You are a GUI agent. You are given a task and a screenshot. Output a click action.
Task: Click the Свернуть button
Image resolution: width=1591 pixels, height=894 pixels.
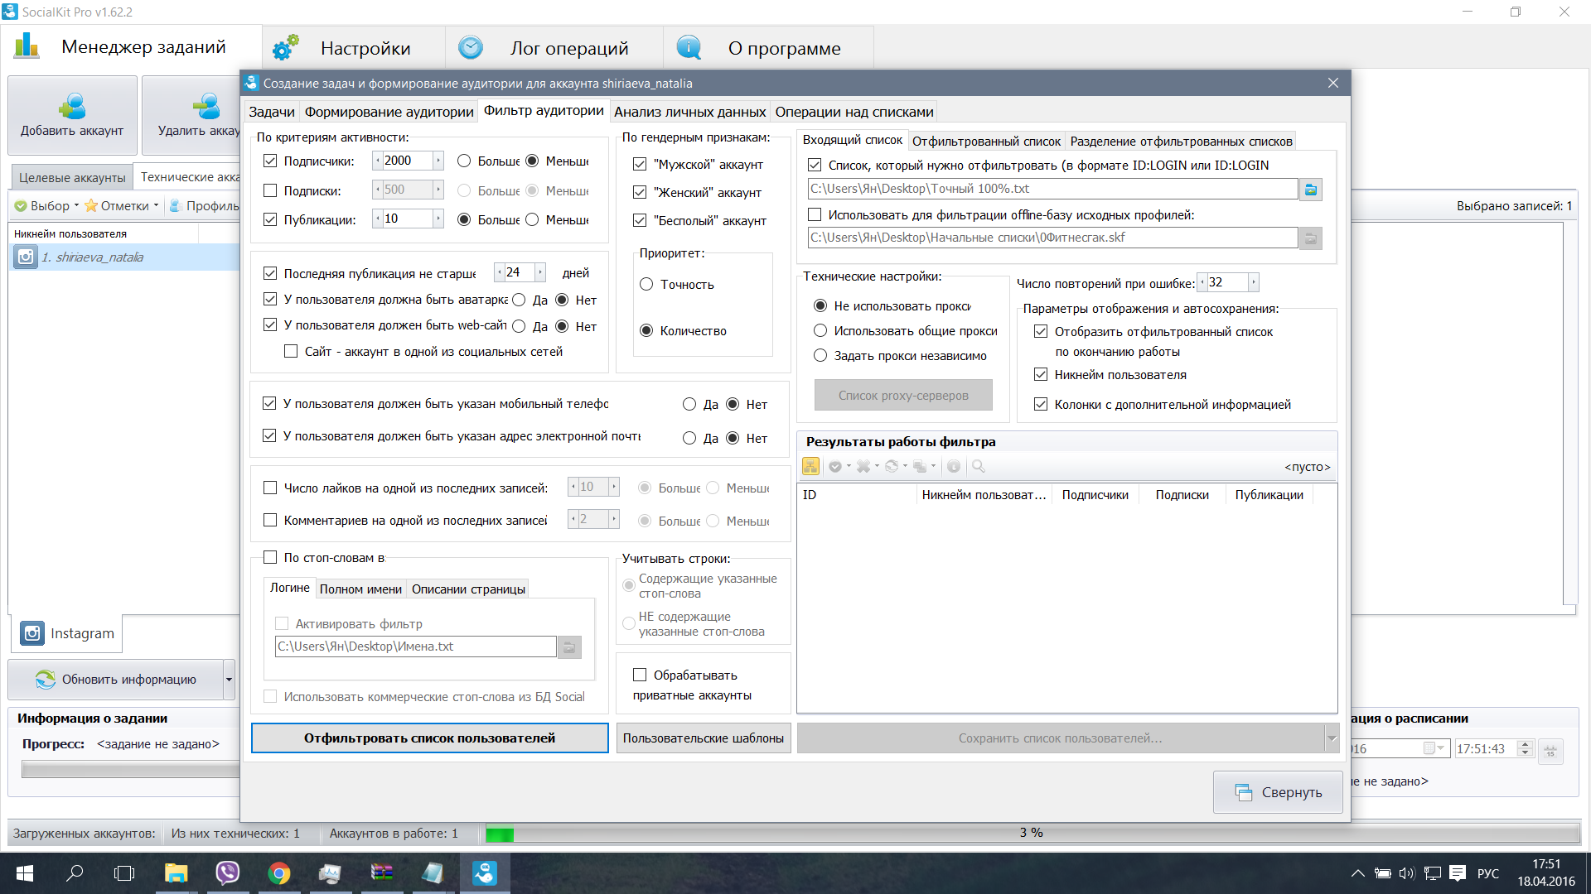[1278, 792]
